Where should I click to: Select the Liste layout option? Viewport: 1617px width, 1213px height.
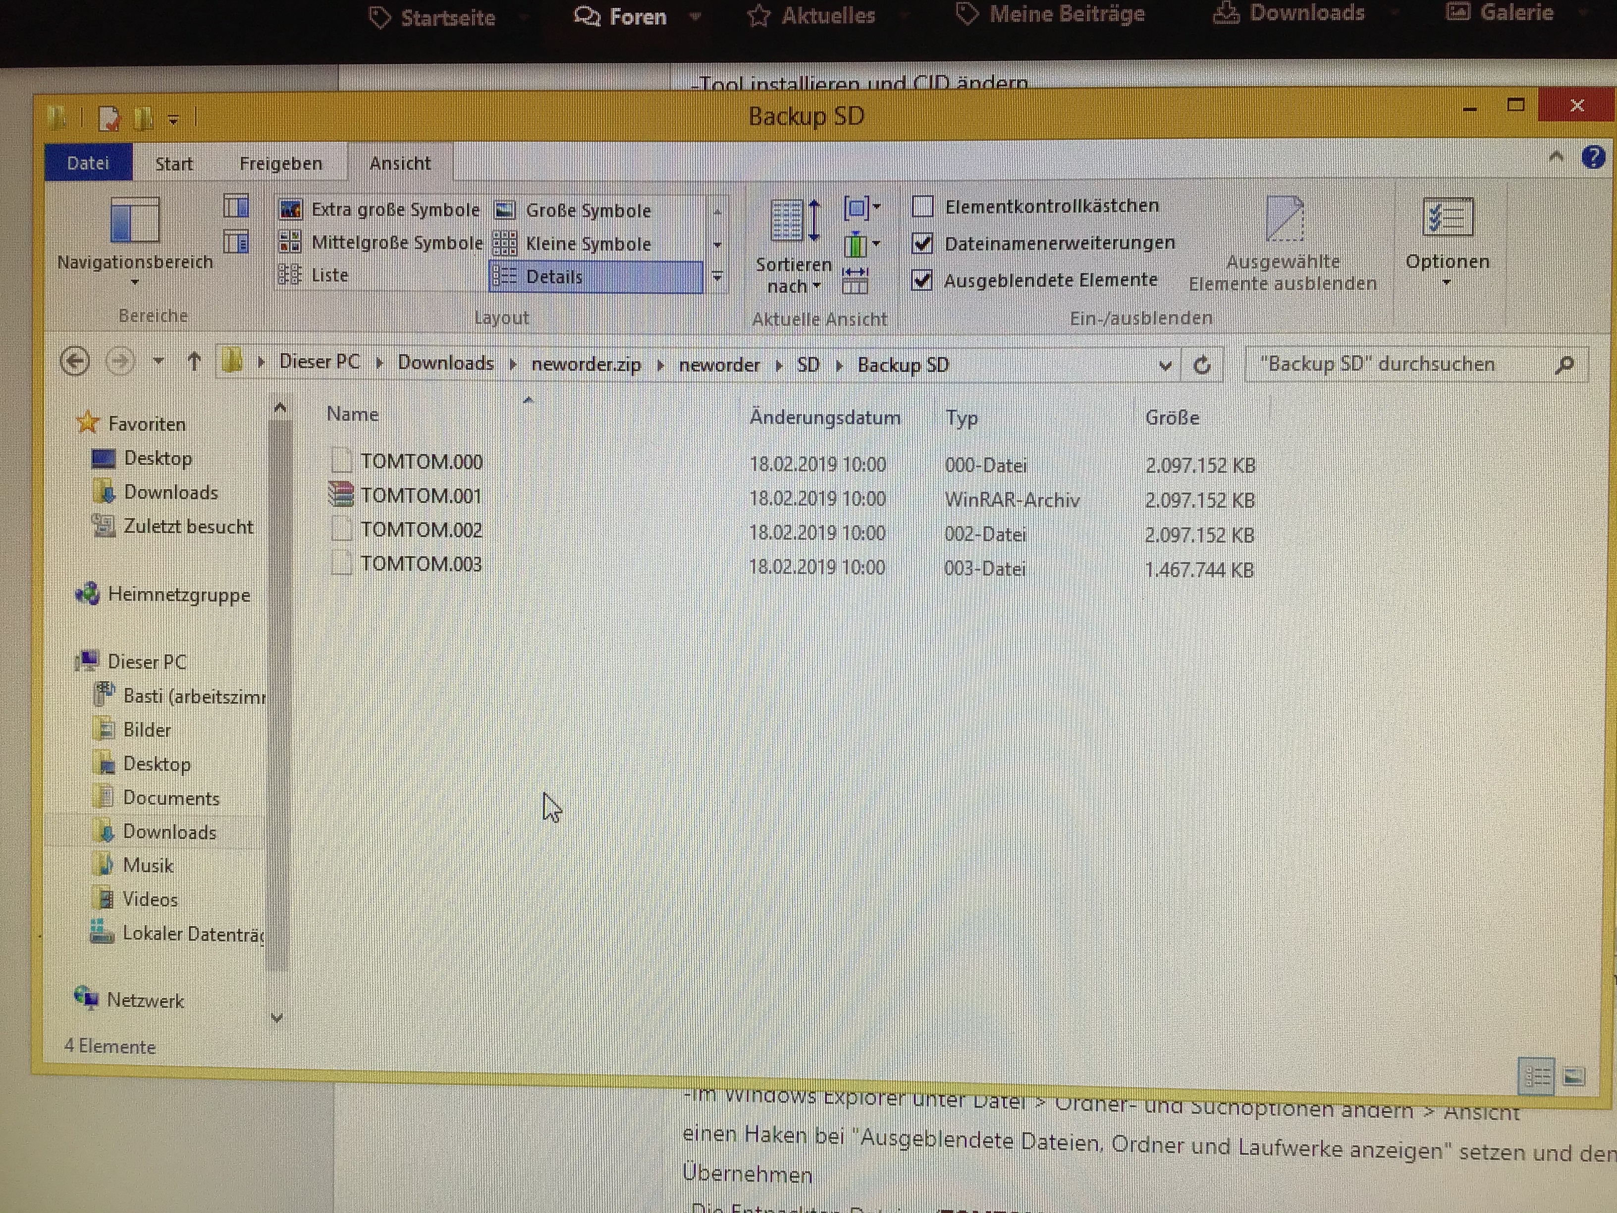pos(315,275)
